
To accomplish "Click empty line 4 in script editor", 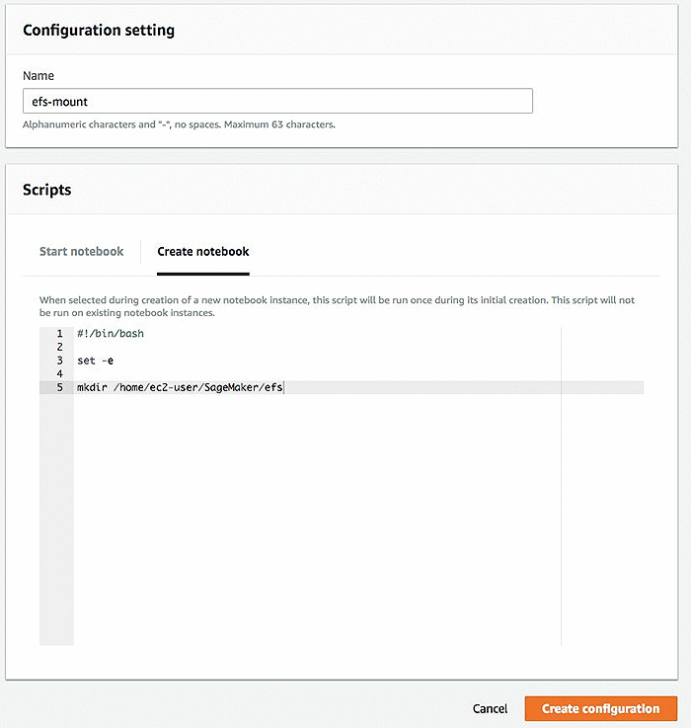I will coord(318,373).
